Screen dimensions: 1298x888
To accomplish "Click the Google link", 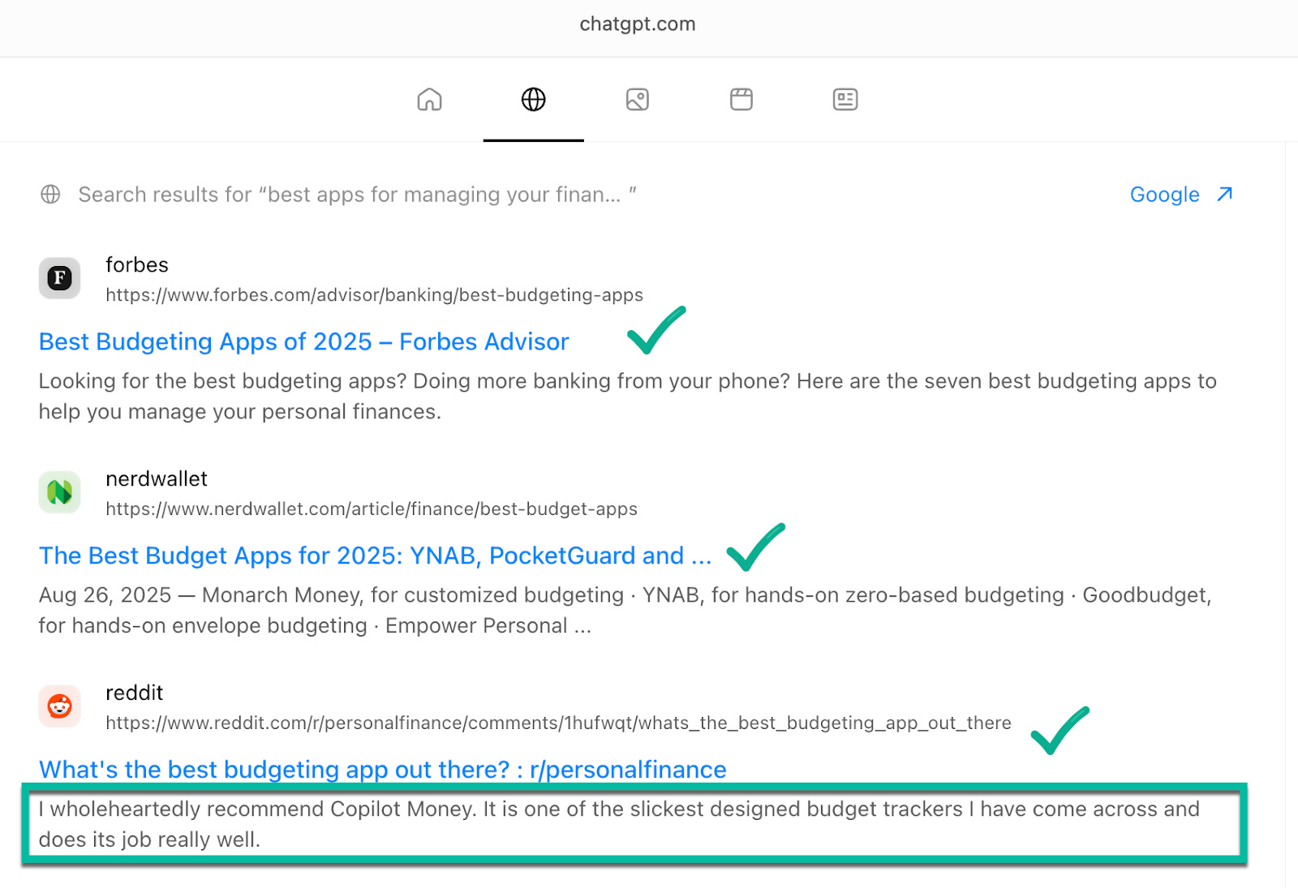I will (x=1164, y=195).
